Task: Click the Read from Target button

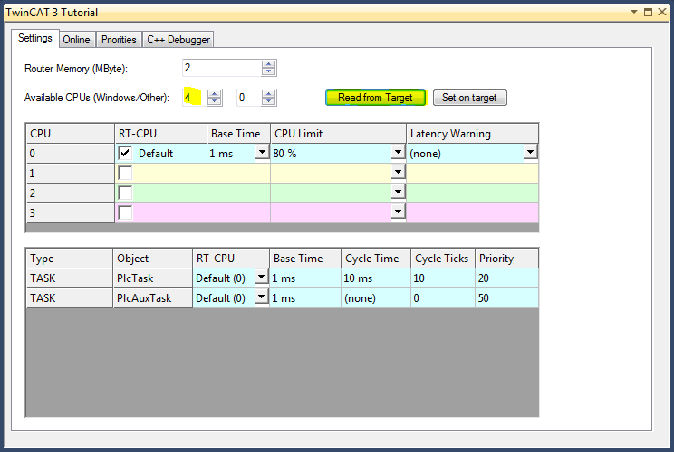Action: click(375, 98)
